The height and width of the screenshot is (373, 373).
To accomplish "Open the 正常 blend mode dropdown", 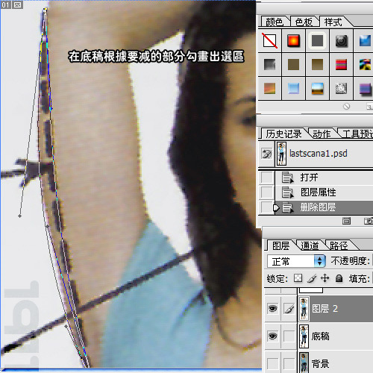I will 296,261.
